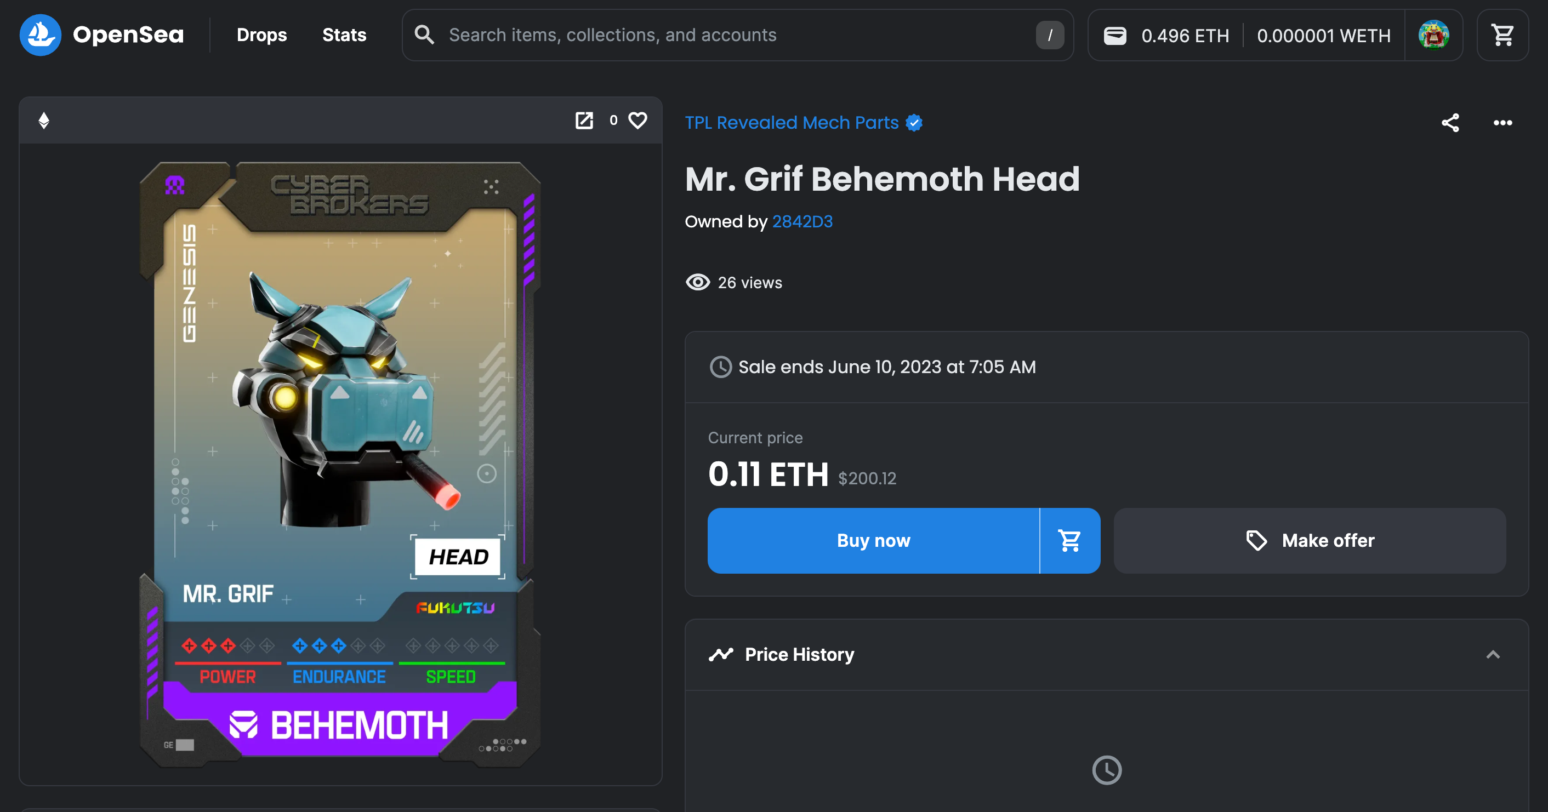This screenshot has width=1548, height=812.
Task: Open the user profile avatar
Action: coord(1433,35)
